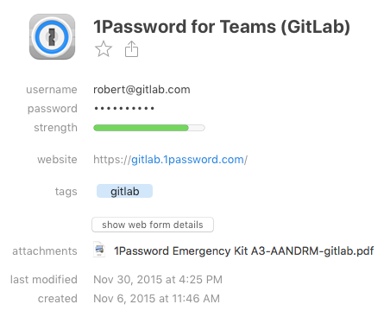Viewport: 384px width, 317px height.
Task: Click the attachments field label
Action: pos(45,251)
